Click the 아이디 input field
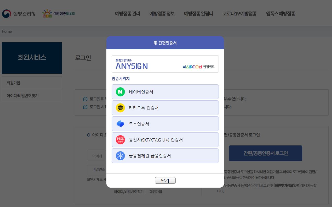Image resolution: width=332 pixels, height=207 pixels. (97, 156)
